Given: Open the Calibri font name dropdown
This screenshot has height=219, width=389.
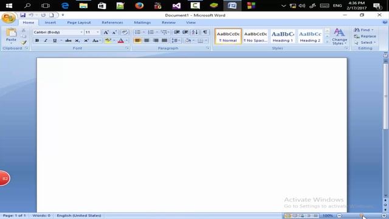Looking at the screenshot, I should [81, 32].
